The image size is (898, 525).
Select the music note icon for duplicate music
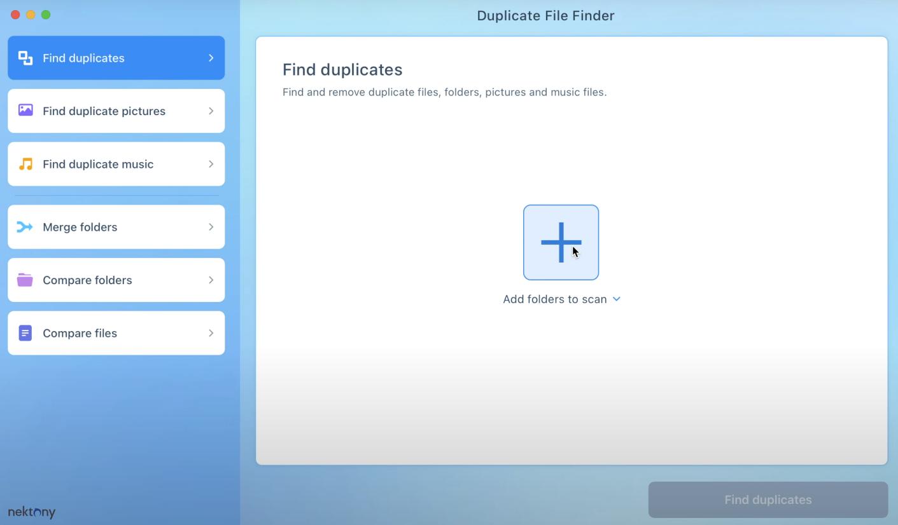(x=25, y=163)
